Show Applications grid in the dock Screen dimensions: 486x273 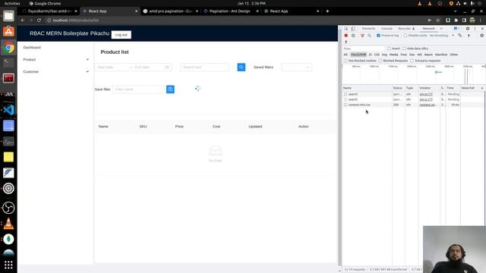click(x=8, y=265)
